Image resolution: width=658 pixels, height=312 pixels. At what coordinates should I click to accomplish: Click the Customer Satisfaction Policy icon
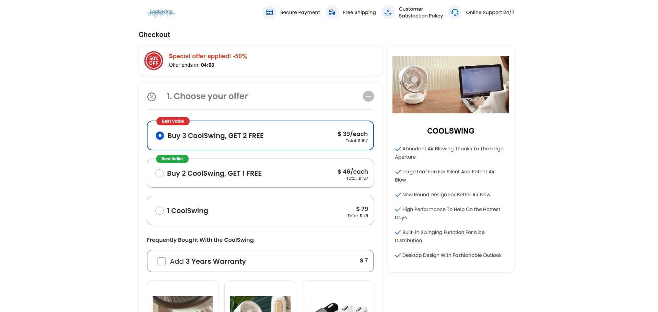point(388,12)
